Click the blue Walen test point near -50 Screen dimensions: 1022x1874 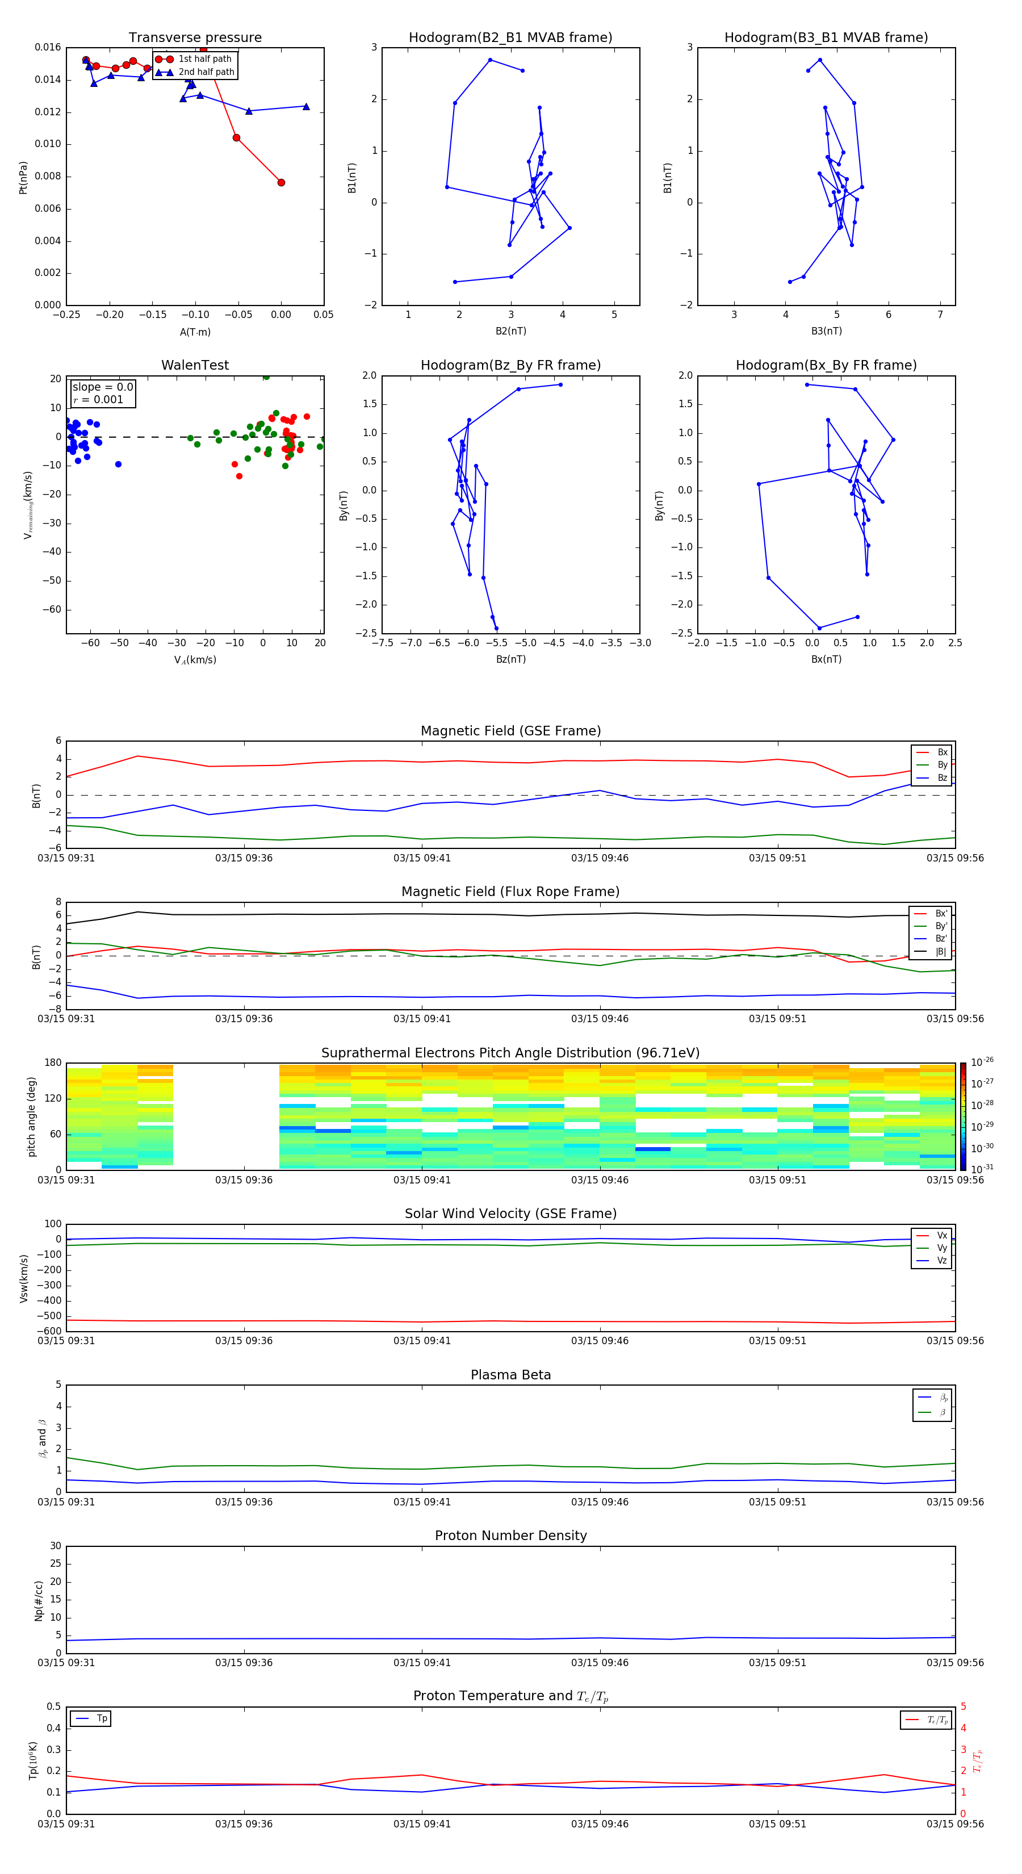118,464
